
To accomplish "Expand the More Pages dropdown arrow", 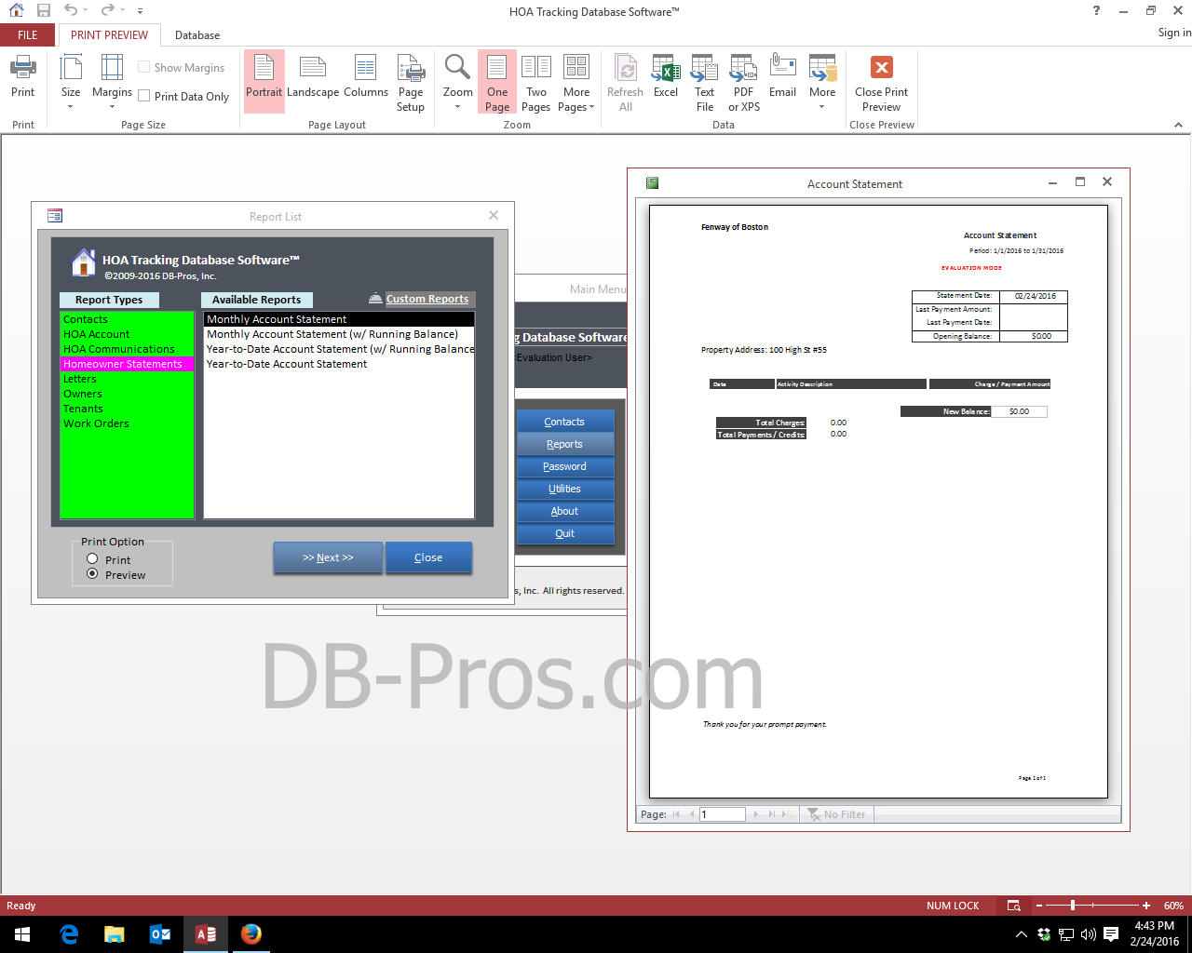I will click(591, 107).
